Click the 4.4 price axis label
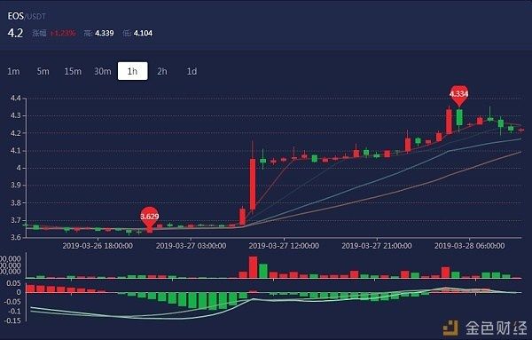Viewport: 532px width, 340px height. tap(15, 99)
